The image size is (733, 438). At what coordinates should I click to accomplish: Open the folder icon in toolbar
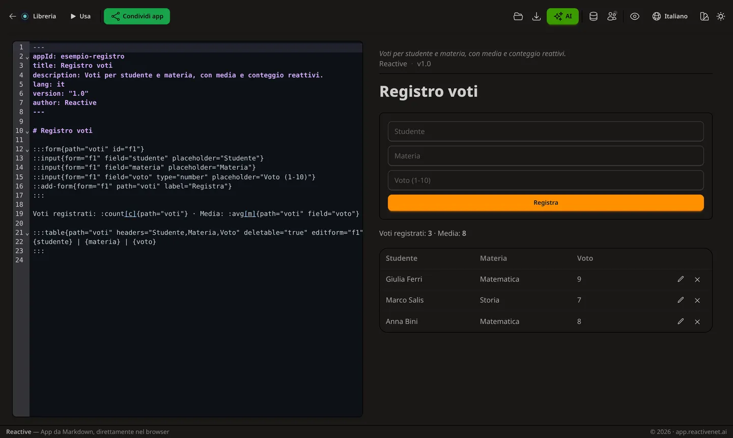tap(518, 16)
